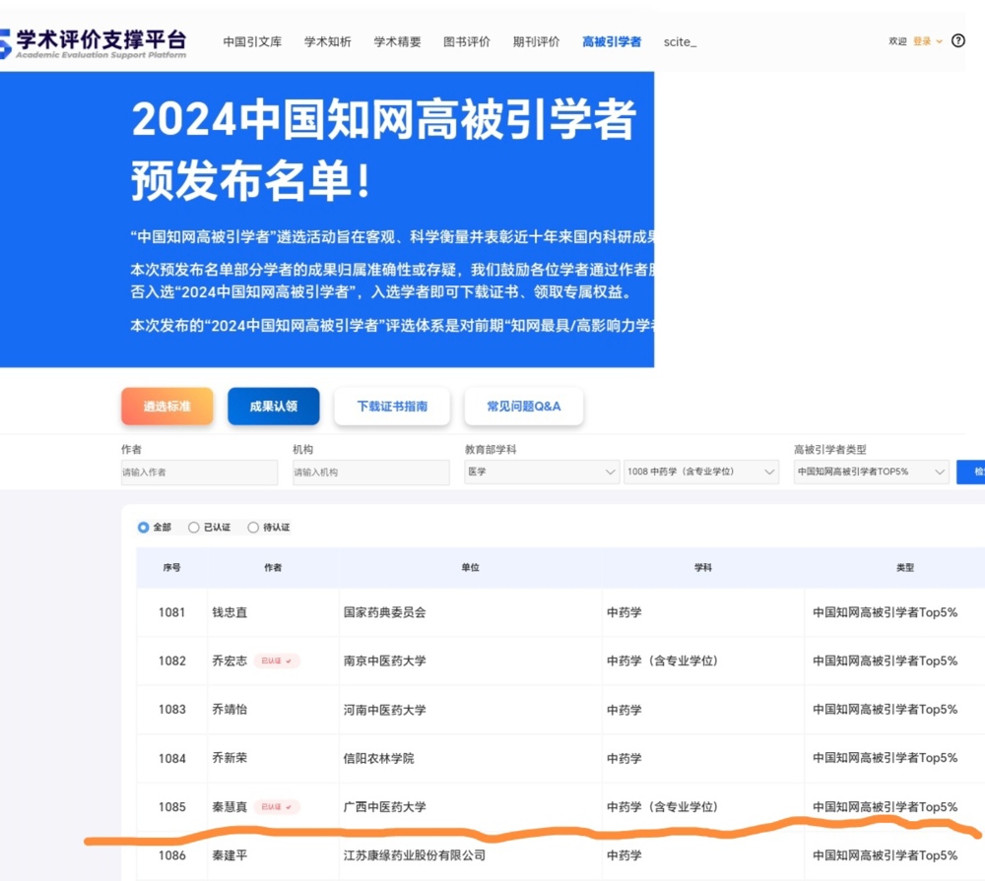The image size is (985, 881).
Task: Open the 登录 account dropdown arrow
Action: [x=939, y=41]
